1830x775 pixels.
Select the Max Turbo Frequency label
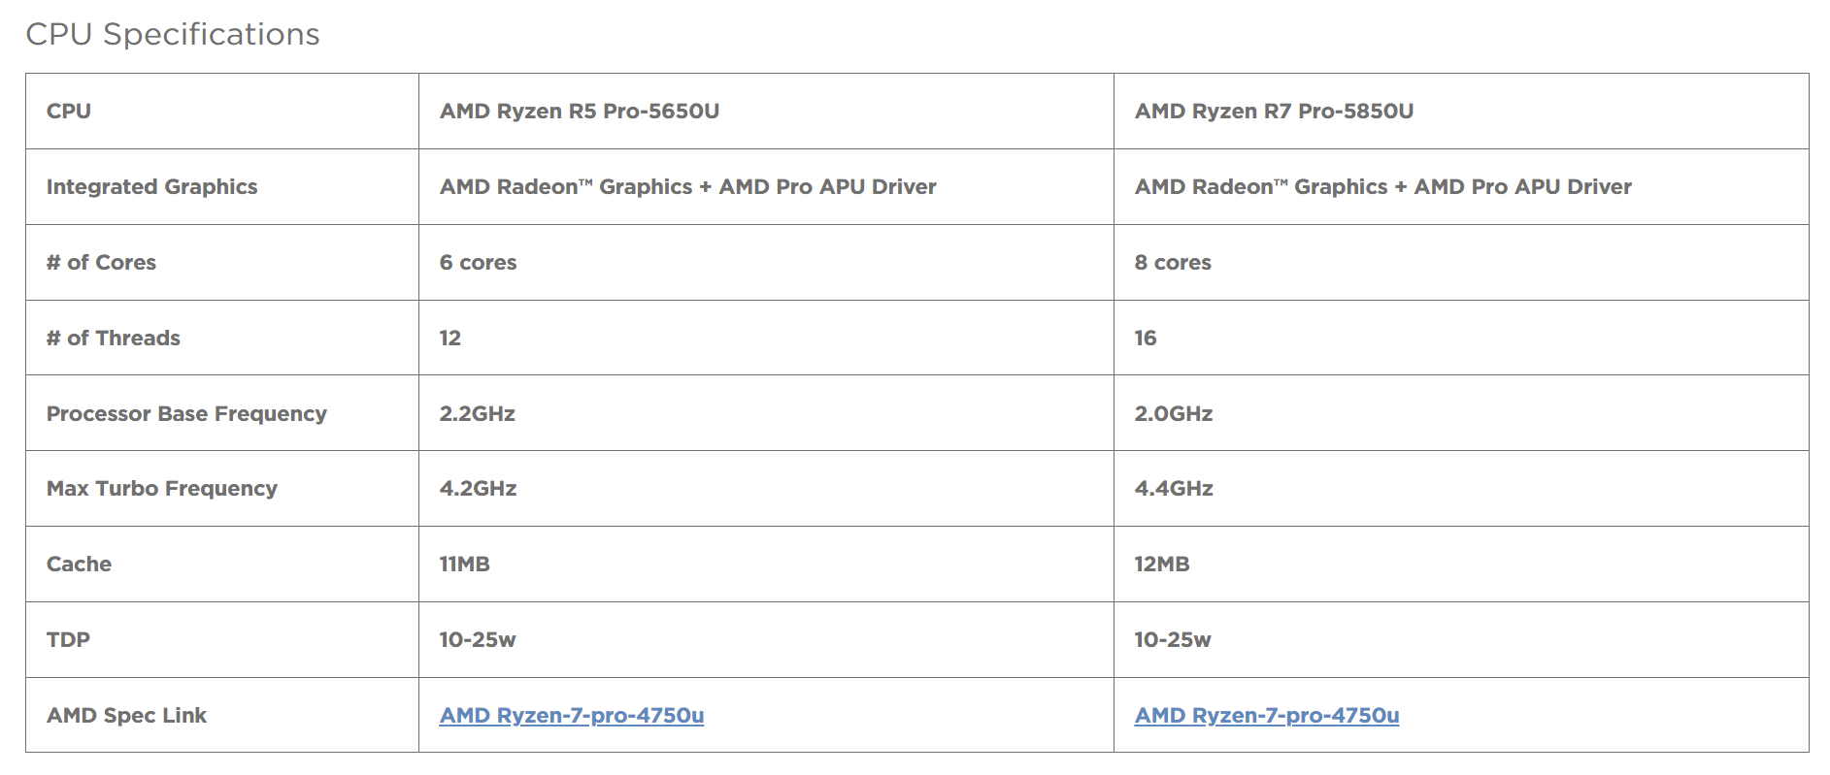tap(161, 489)
